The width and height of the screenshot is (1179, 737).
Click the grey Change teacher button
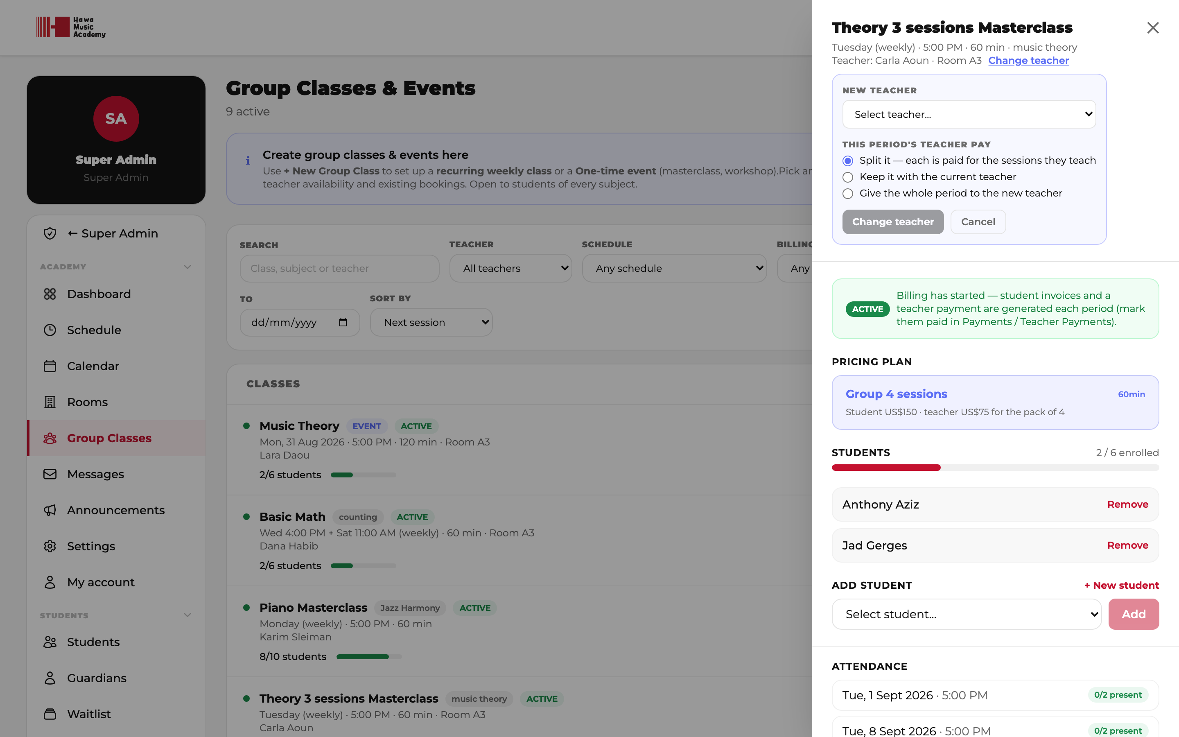point(892,222)
